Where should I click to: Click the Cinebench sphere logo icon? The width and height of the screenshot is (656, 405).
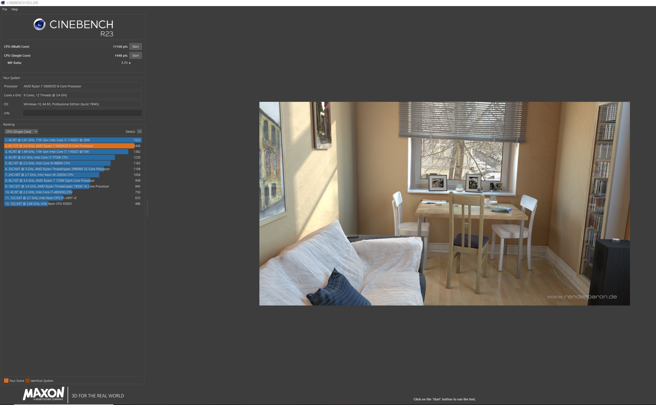click(39, 25)
